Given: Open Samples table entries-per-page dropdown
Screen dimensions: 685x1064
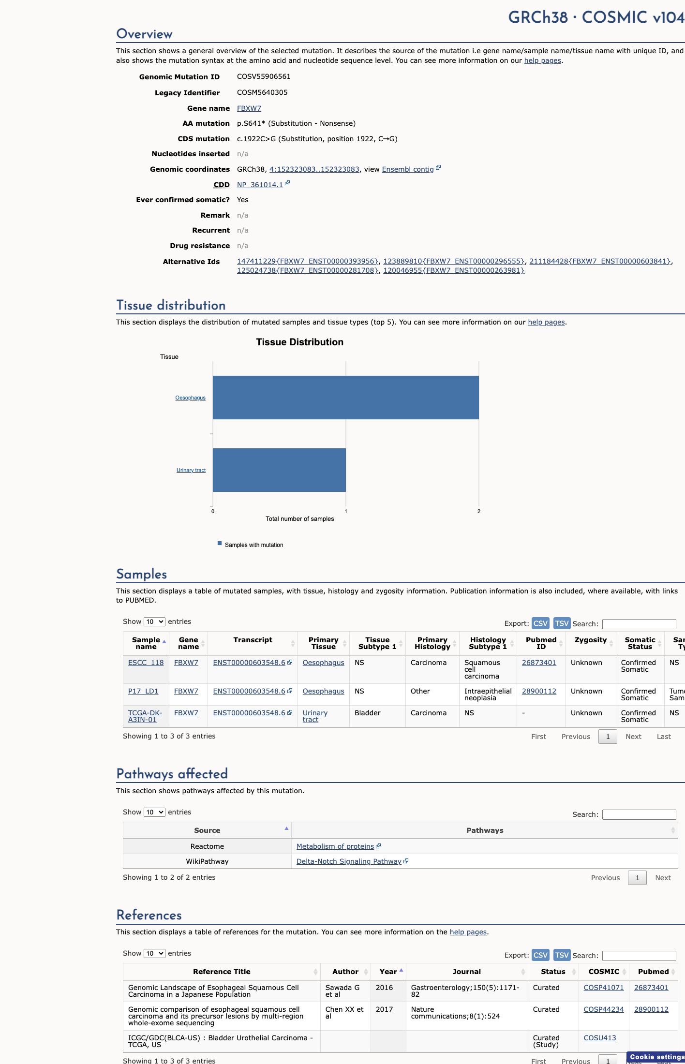Looking at the screenshot, I should (x=154, y=621).
